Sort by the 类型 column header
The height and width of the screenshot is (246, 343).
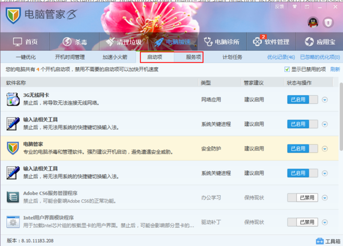click(x=206, y=83)
